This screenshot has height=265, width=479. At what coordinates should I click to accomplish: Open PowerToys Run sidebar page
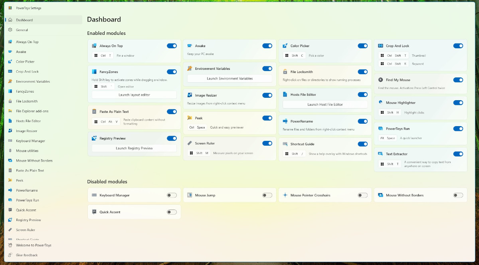click(x=44, y=200)
